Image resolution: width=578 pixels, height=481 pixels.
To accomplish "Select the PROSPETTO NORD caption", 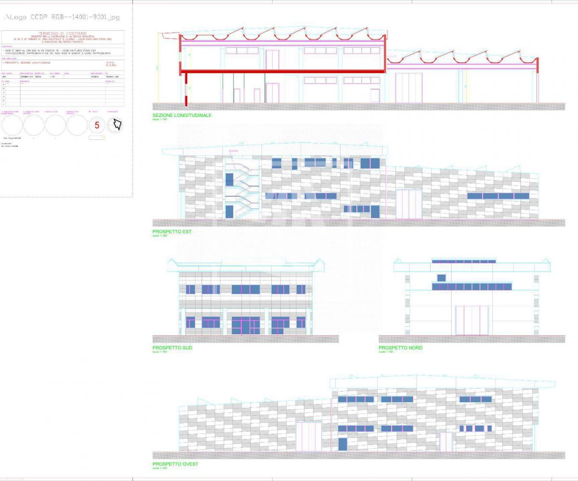I will pos(400,348).
